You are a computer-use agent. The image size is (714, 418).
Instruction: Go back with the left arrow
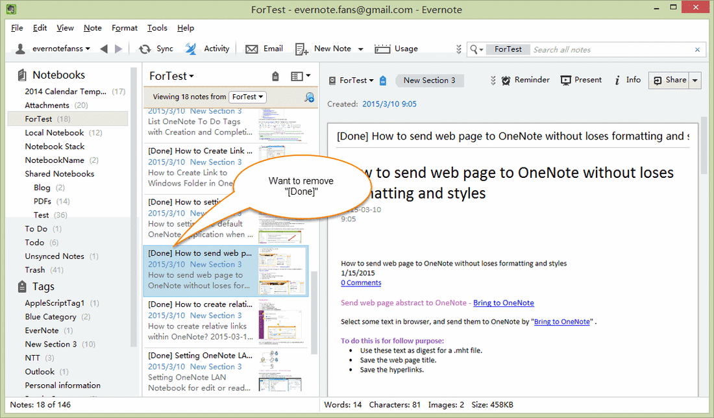click(104, 49)
